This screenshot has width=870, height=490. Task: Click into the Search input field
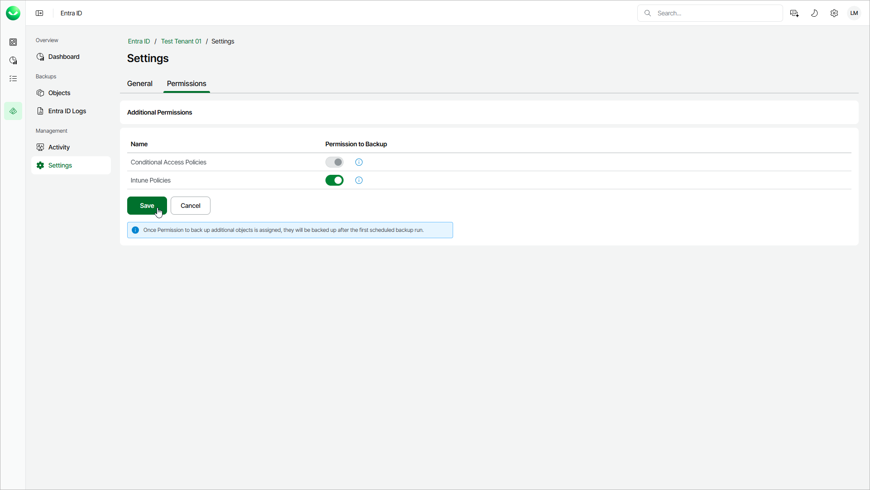[x=715, y=13]
